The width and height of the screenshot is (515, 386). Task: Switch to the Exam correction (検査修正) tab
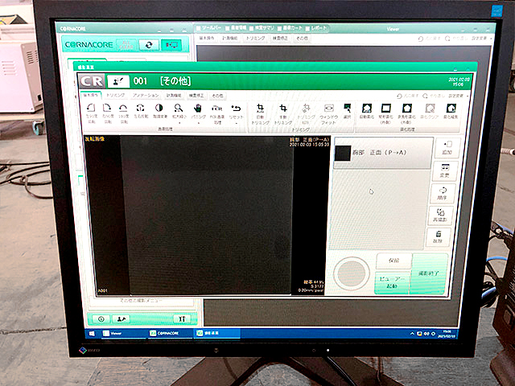pos(196,95)
